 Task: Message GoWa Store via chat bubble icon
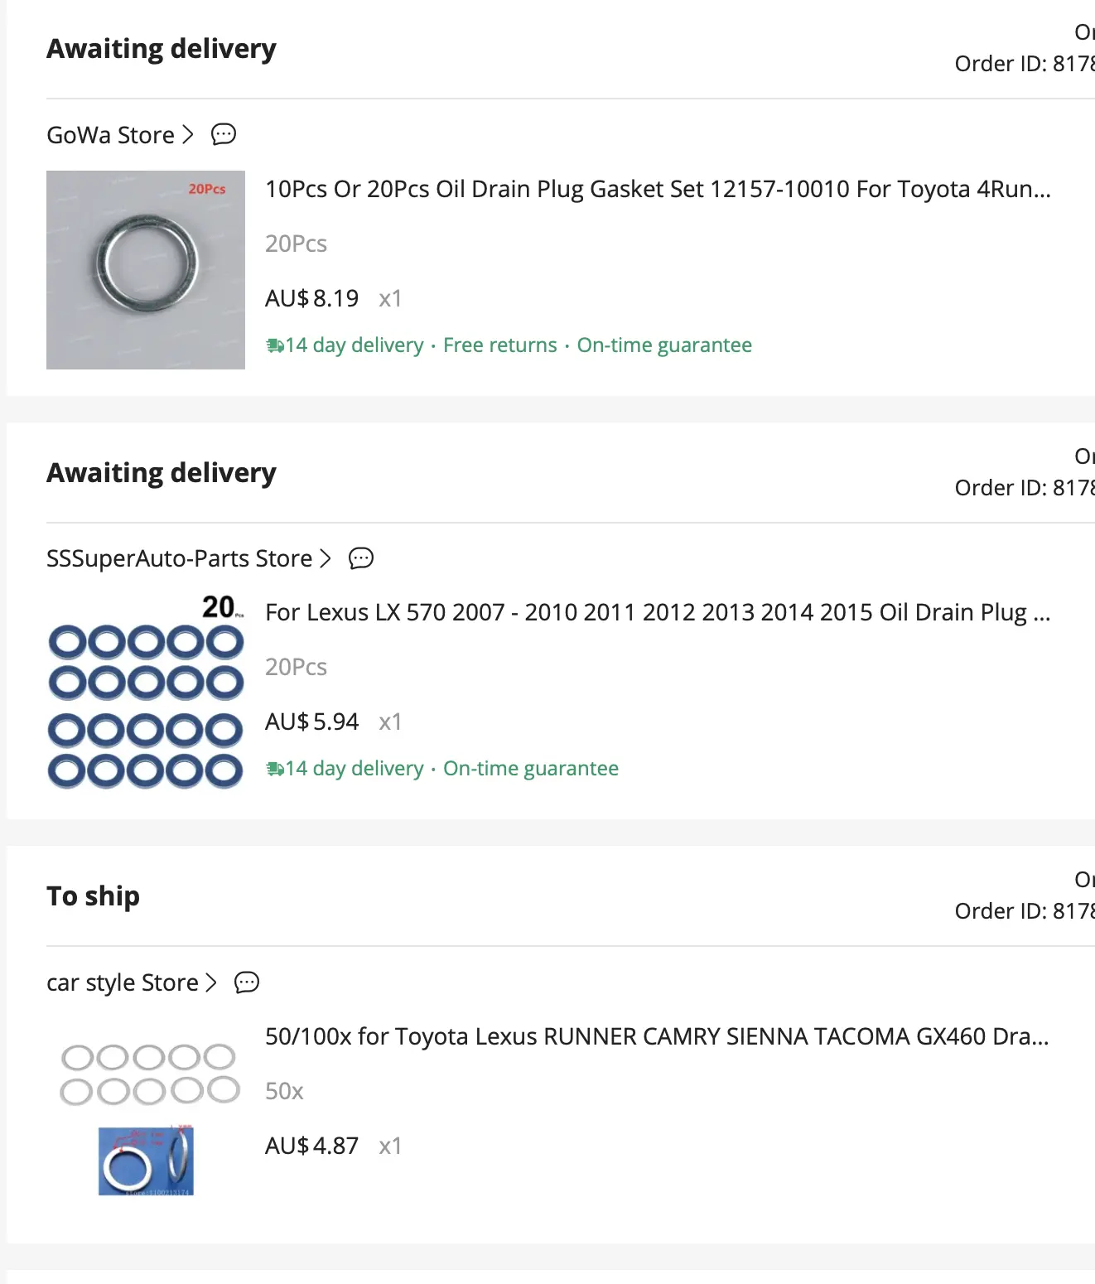pos(224,134)
